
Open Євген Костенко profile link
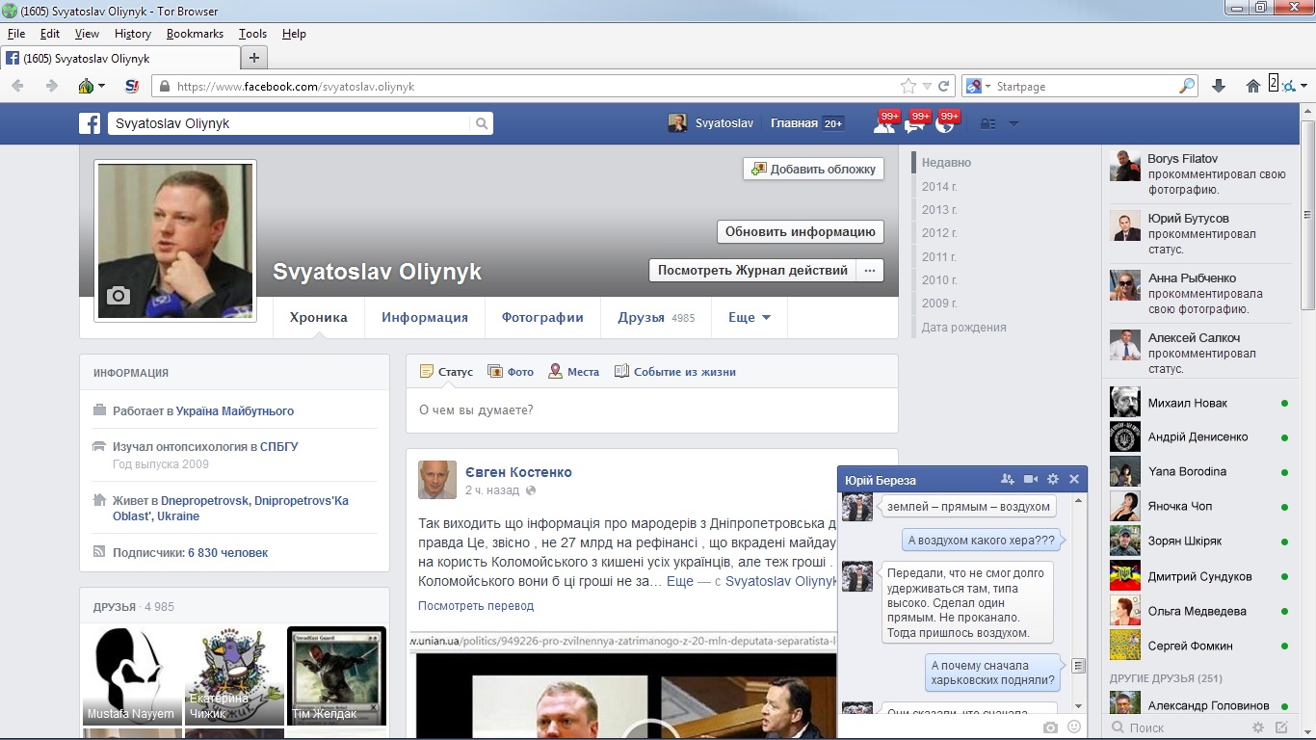click(x=518, y=472)
